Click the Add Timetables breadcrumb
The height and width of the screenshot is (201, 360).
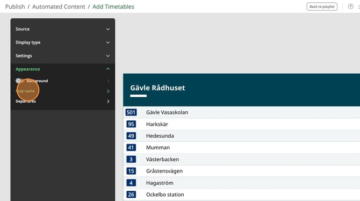113,6
